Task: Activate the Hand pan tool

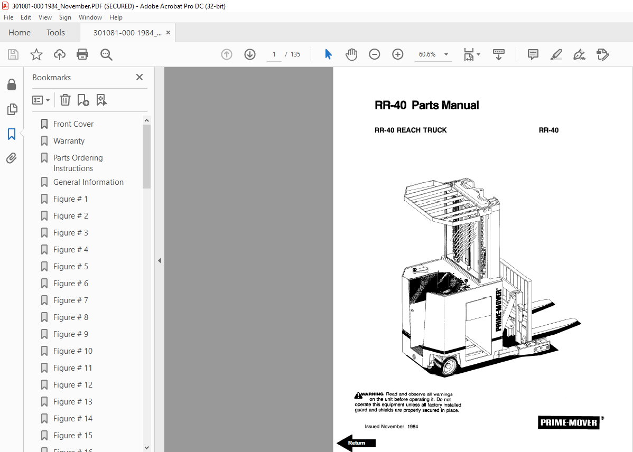Action: [351, 54]
